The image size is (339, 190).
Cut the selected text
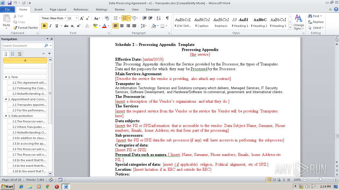pyautogui.click(x=18, y=16)
